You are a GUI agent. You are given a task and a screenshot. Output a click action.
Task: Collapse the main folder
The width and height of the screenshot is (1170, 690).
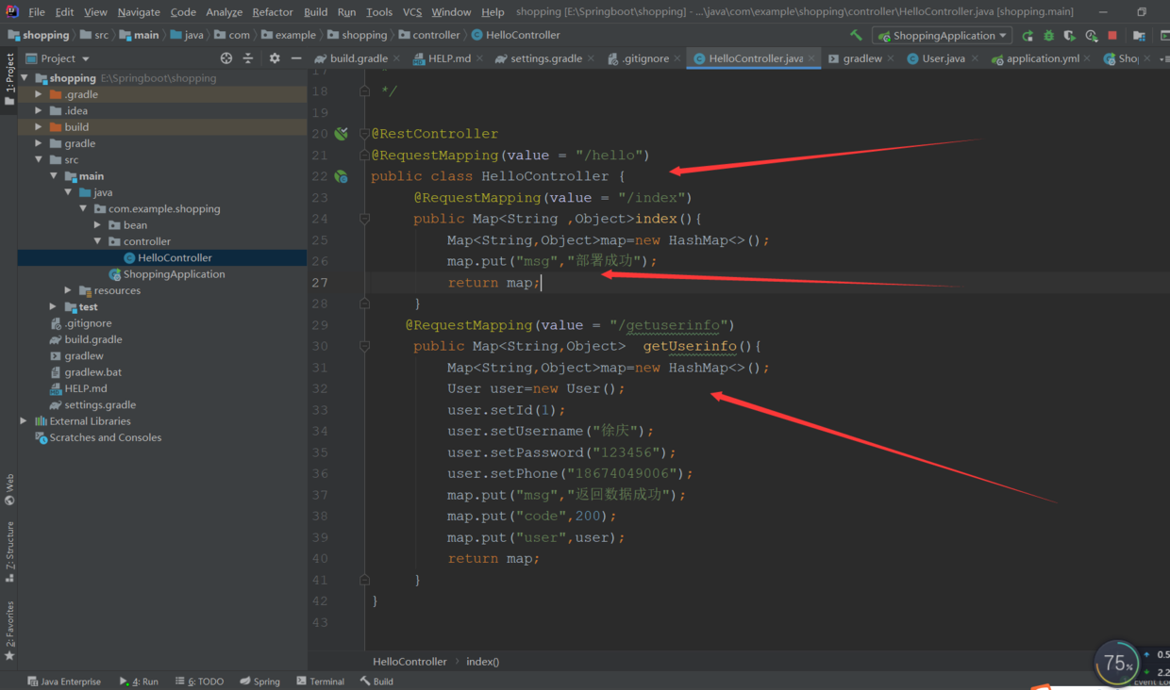click(54, 176)
